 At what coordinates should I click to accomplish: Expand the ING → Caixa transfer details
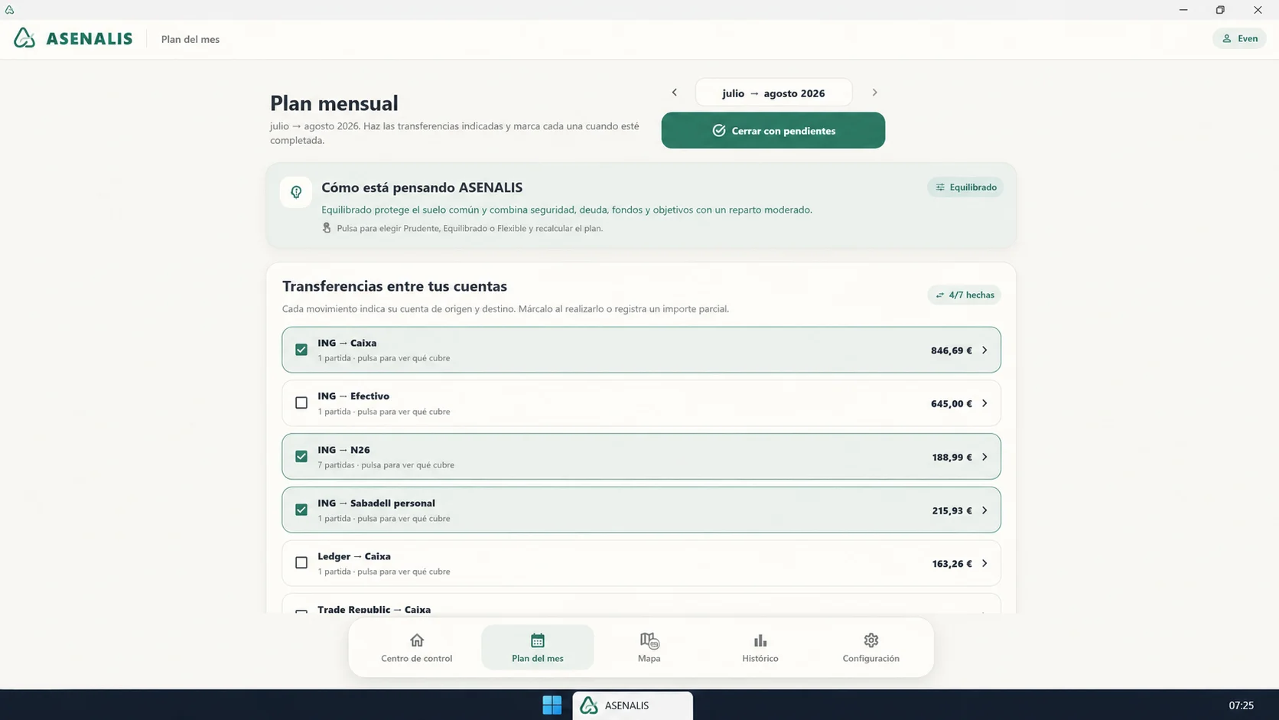pos(984,350)
